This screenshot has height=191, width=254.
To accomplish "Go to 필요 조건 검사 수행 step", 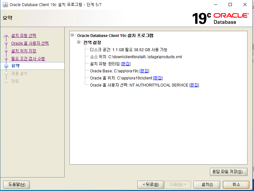I will pos(28,59).
